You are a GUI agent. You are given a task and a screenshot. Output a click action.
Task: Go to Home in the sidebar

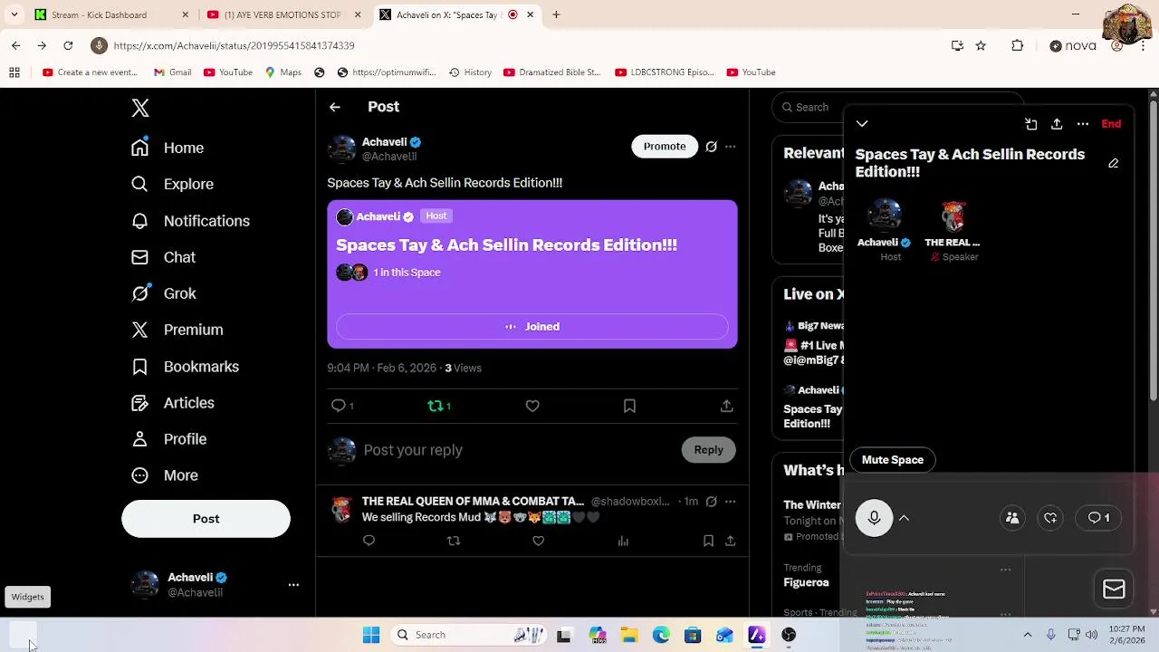[x=168, y=148]
